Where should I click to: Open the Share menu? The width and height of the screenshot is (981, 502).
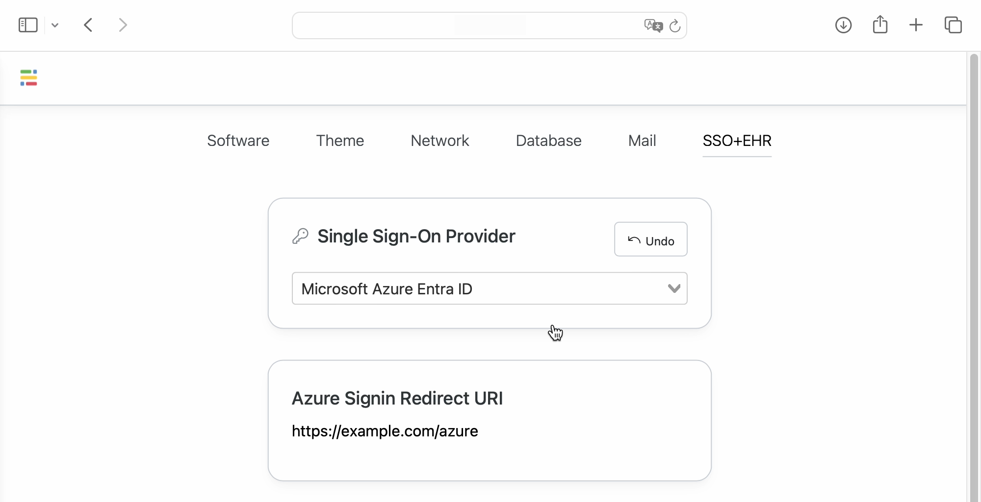click(880, 24)
